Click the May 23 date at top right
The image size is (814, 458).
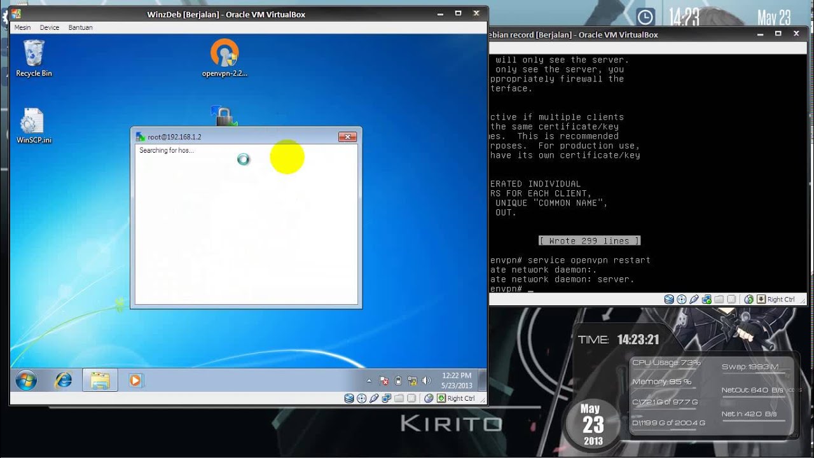774,17
